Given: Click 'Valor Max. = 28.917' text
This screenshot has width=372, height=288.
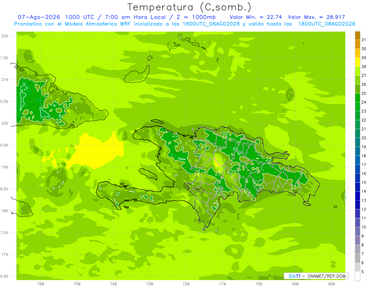Looking at the screenshot, I should [316, 17].
